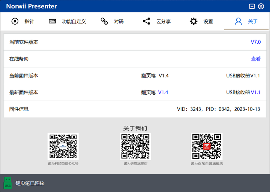Click the share icon for 云分享

[147, 21]
